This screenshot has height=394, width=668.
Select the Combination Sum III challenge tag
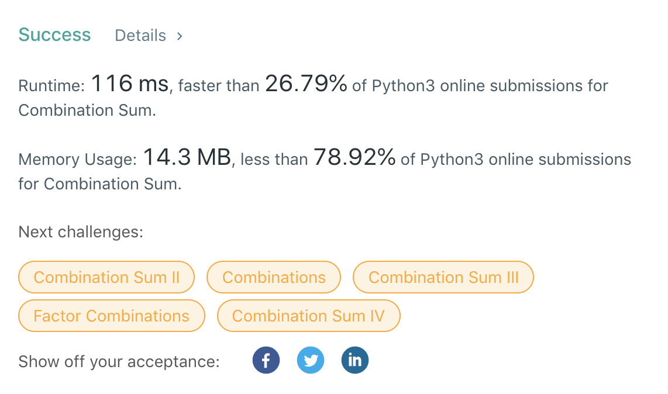[x=443, y=277]
